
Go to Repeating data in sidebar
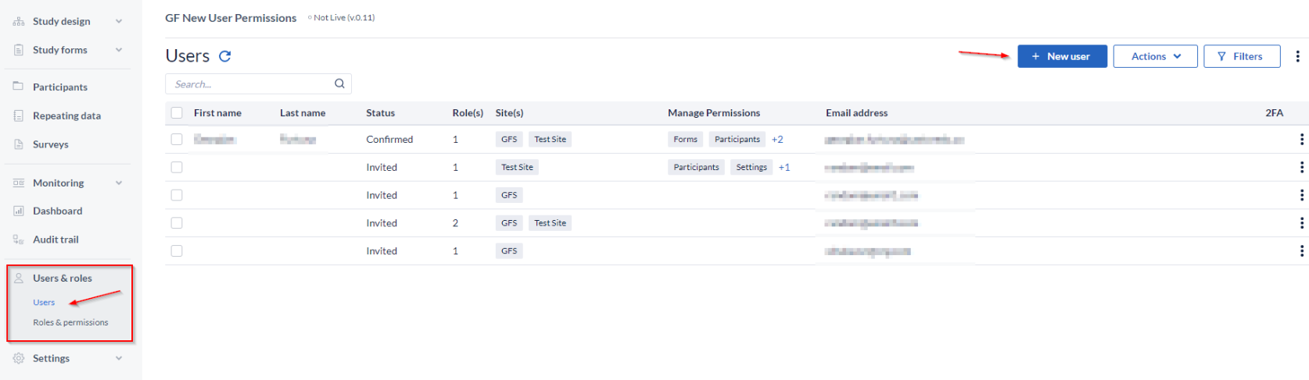(66, 115)
